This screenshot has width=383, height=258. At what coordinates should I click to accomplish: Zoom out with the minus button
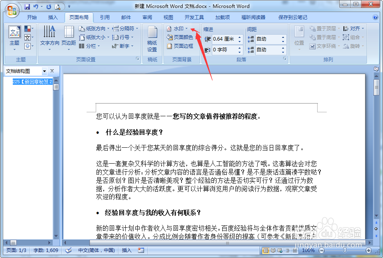(x=322, y=250)
